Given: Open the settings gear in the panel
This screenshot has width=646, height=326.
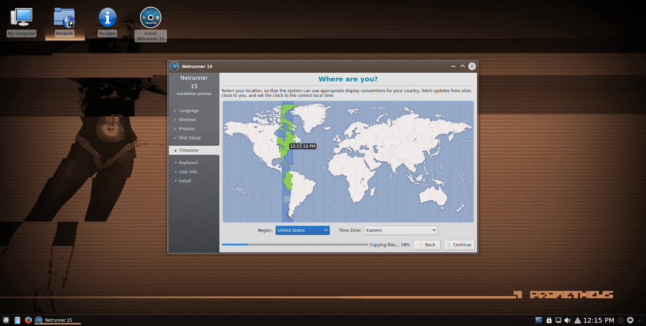Looking at the screenshot, I should pyautogui.click(x=630, y=320).
